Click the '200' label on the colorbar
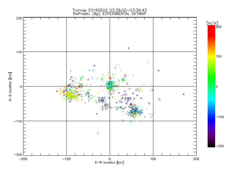This screenshot has width=231, height=173. [219, 27]
